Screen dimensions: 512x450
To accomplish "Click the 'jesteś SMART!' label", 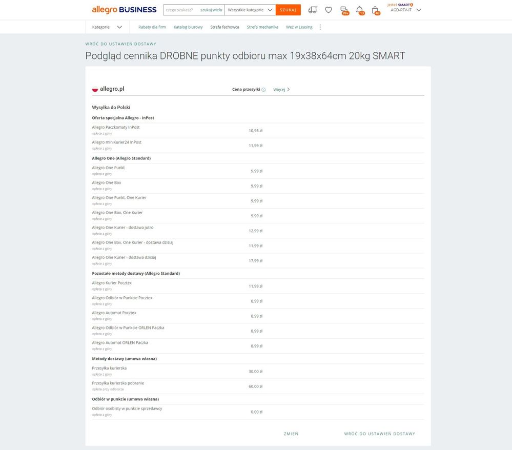I will pos(400,5).
